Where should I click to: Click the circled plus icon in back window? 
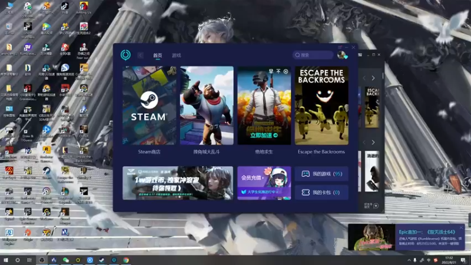(376, 206)
